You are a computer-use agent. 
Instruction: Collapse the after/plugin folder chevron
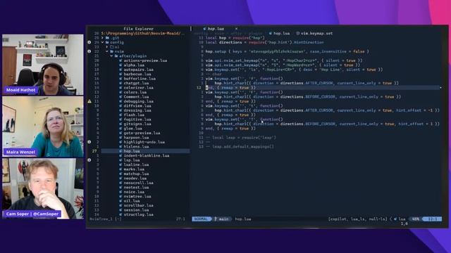(111, 56)
